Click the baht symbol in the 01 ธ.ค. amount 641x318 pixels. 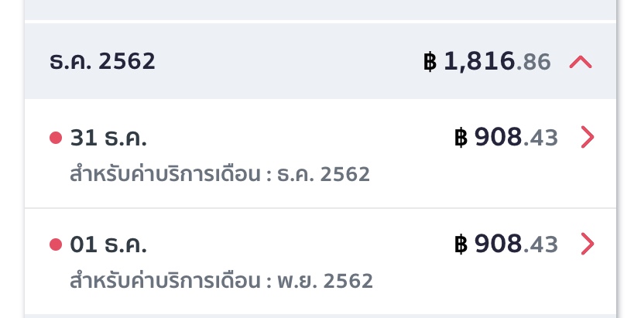tap(461, 244)
